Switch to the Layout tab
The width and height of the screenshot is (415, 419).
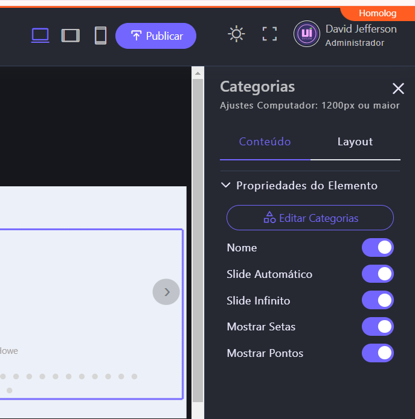pyautogui.click(x=355, y=142)
